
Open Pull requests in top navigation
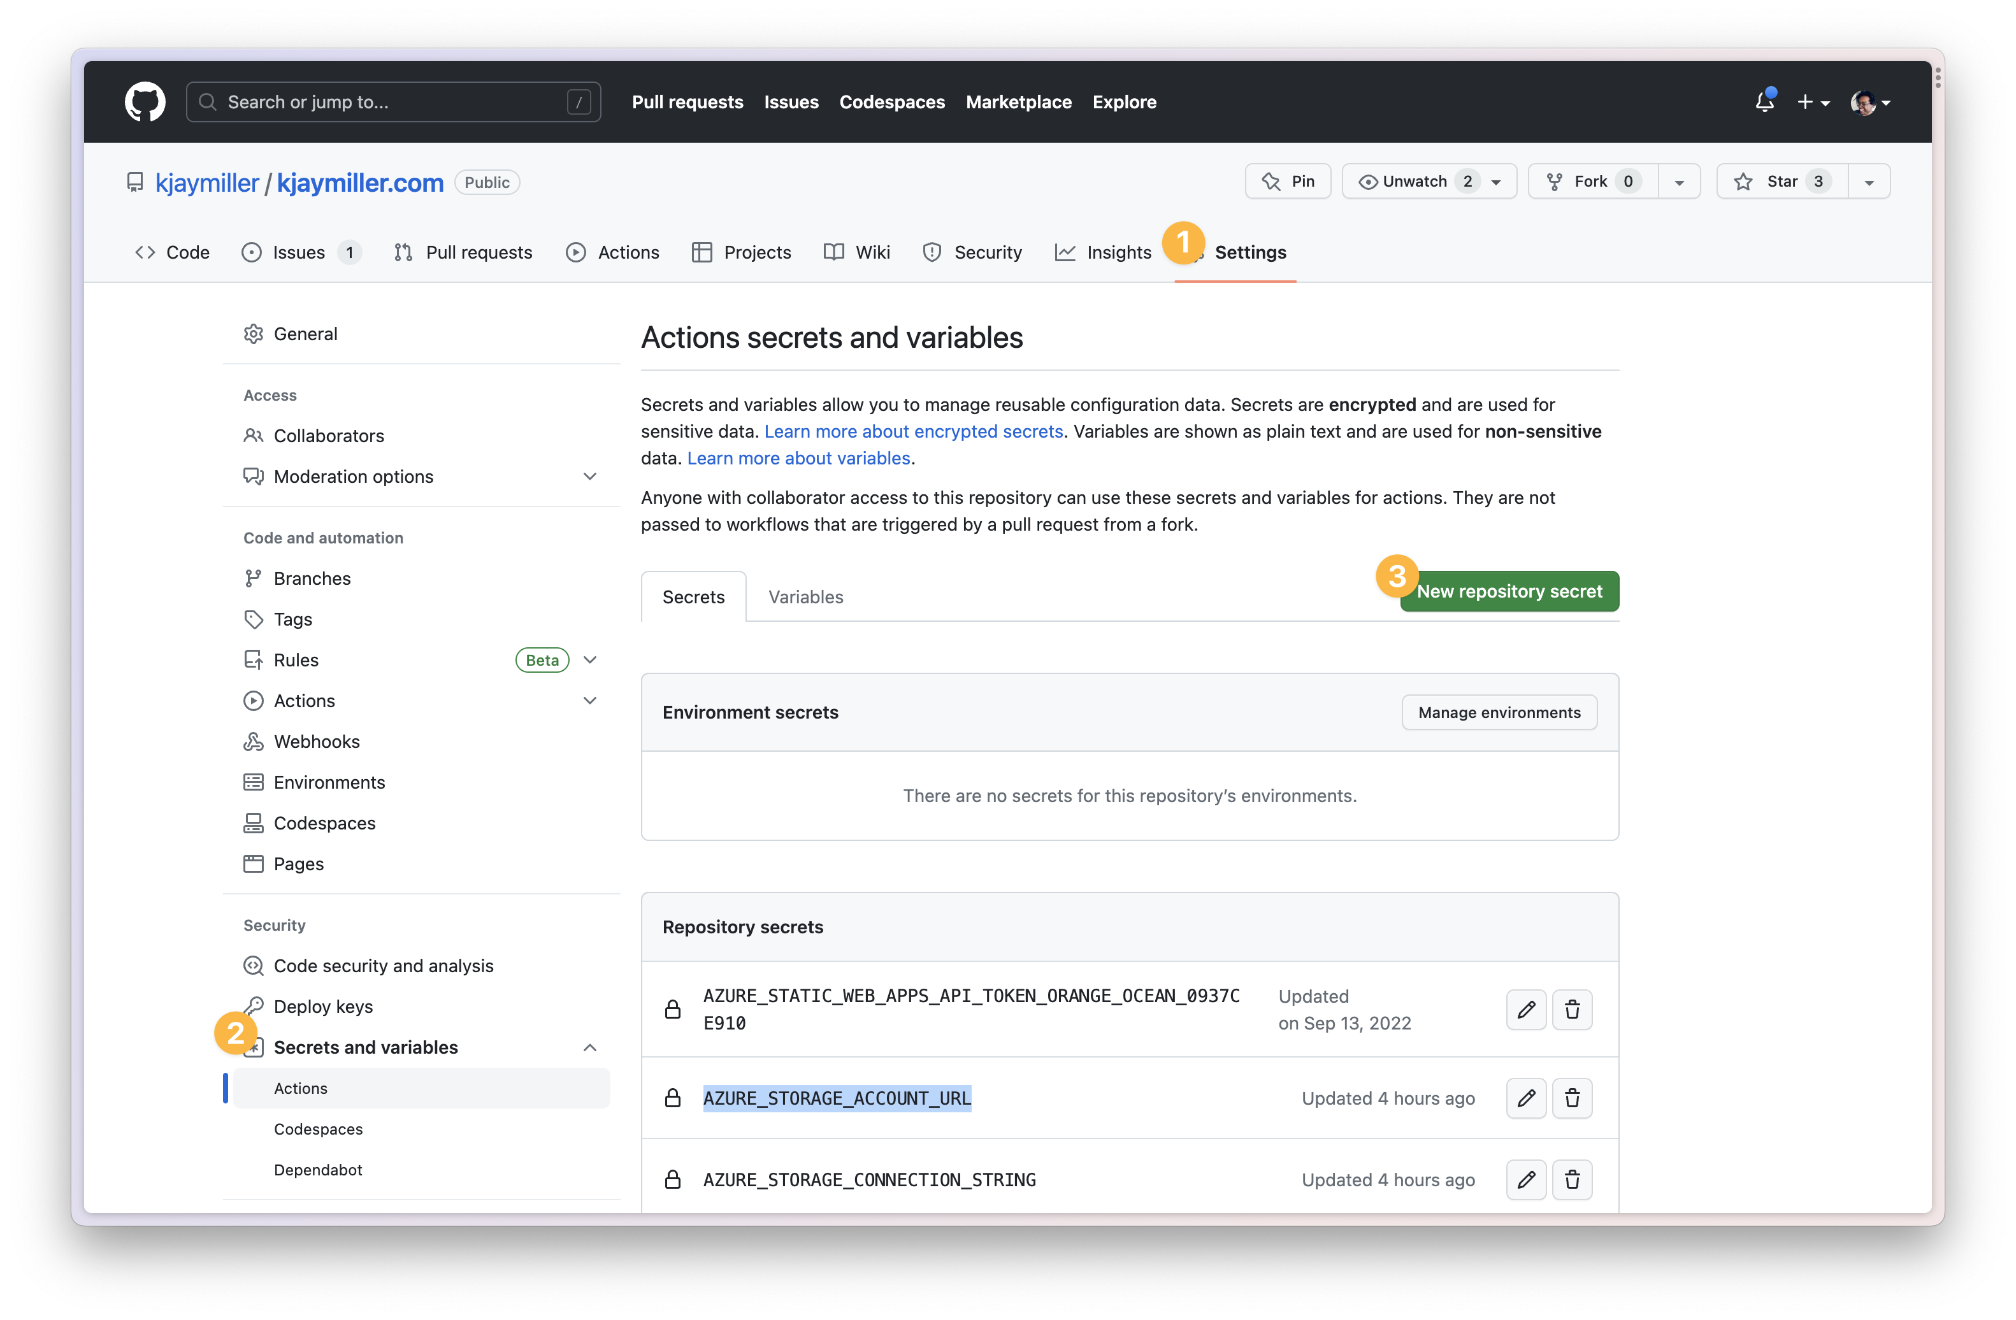[687, 101]
